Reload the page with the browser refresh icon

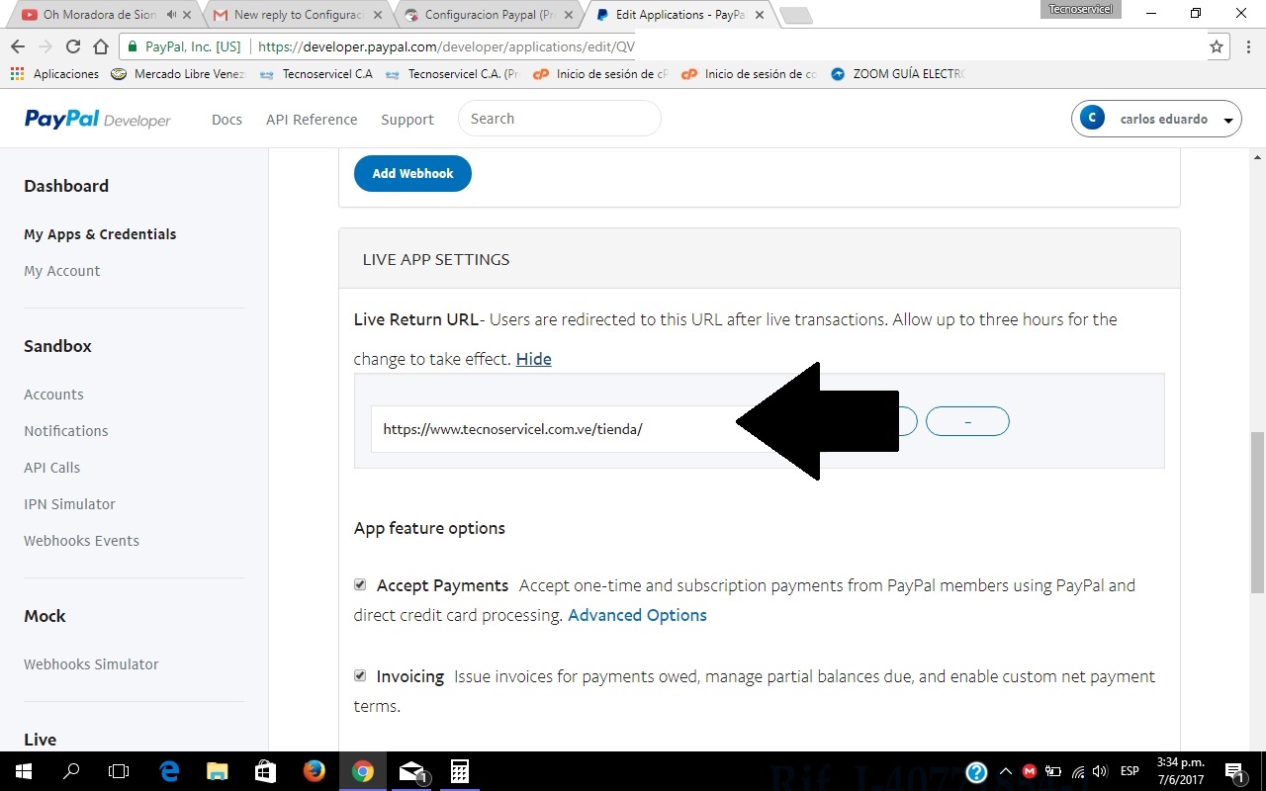point(72,46)
